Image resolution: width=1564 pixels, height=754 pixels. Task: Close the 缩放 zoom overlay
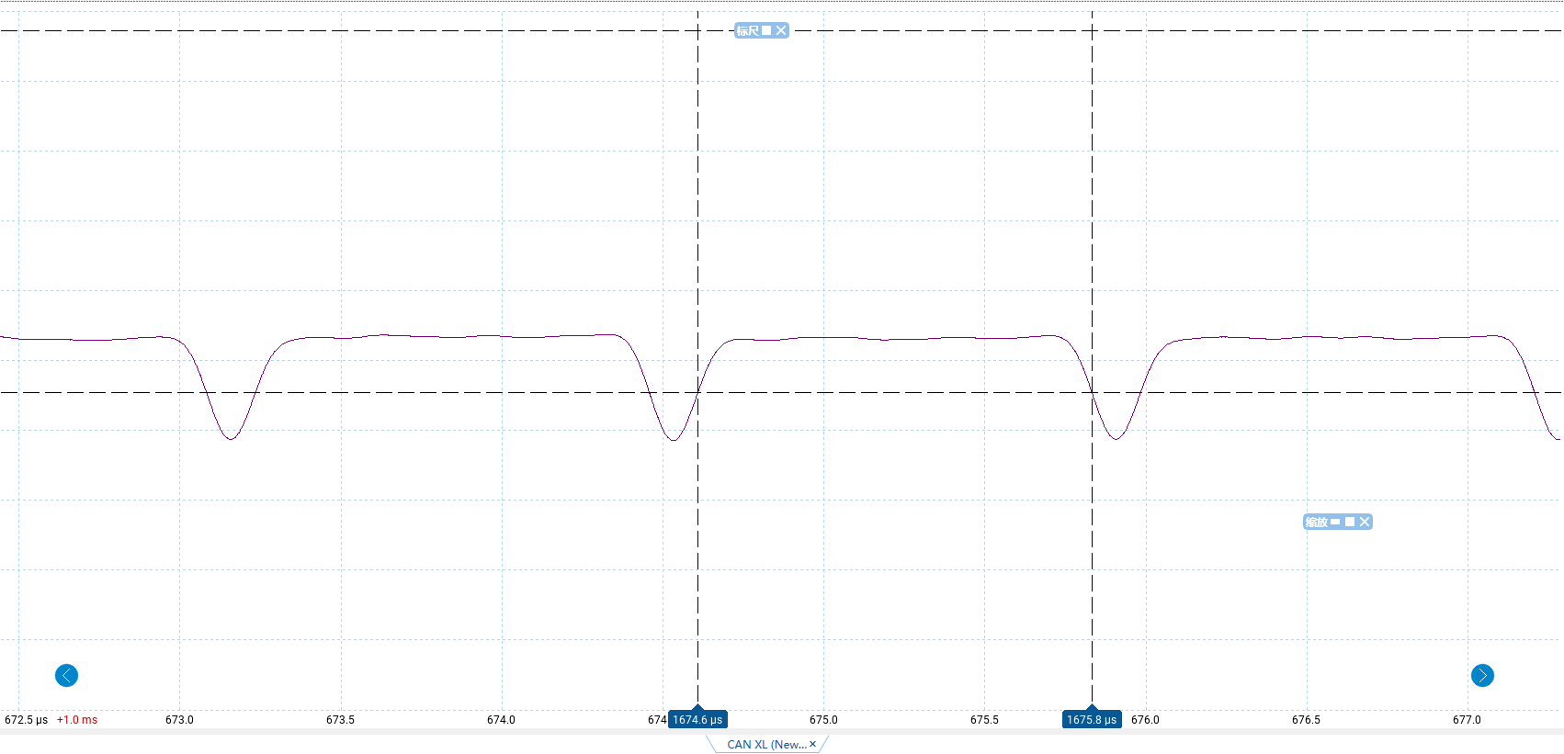[x=1365, y=522]
